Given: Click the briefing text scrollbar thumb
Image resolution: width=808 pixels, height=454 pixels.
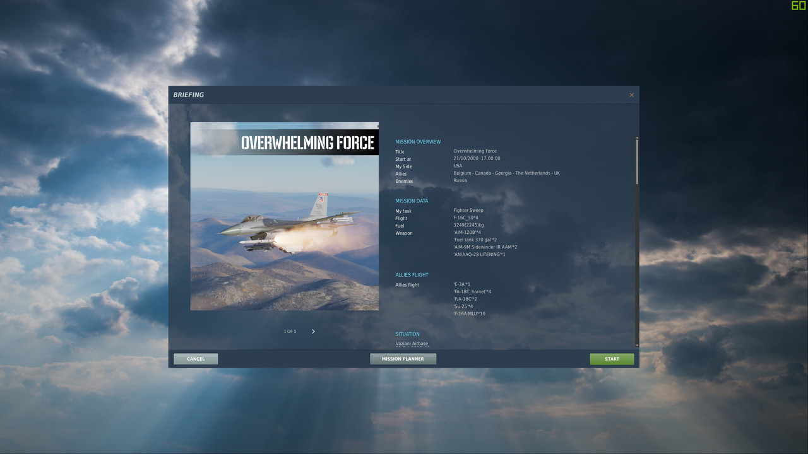Looking at the screenshot, I should point(637,162).
